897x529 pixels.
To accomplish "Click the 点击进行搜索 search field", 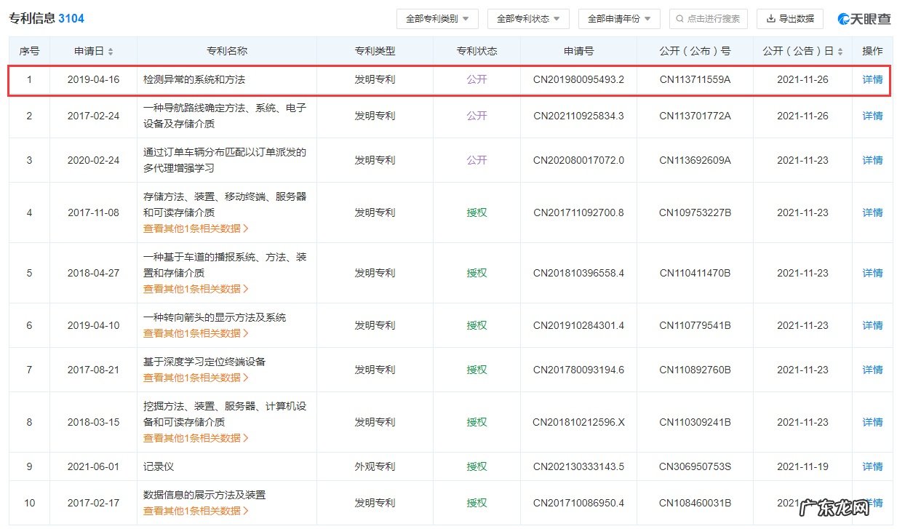I will [x=708, y=19].
